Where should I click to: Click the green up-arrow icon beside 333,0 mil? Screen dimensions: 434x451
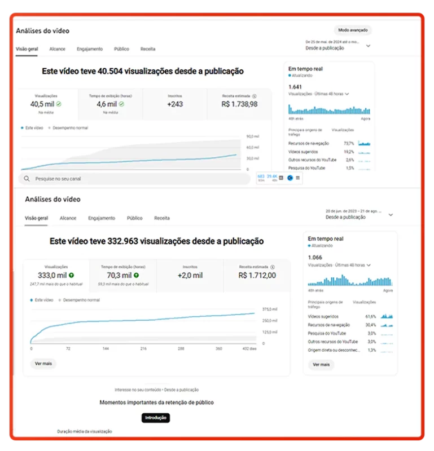72,276
